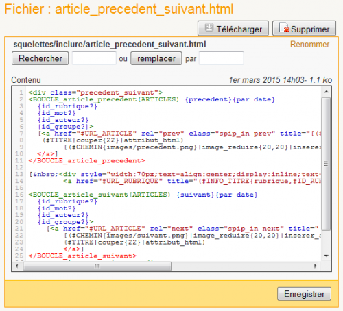The width and height of the screenshot is (343, 311).
Task: Click '(#TITRE|couper{22}|attribut_html)' on line 23
Action: click(x=134, y=242)
